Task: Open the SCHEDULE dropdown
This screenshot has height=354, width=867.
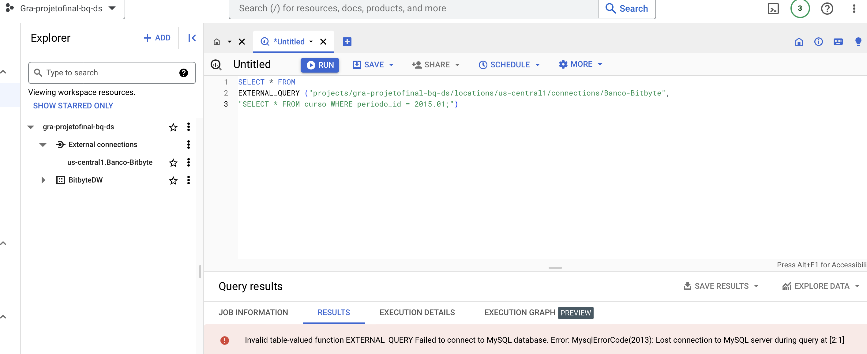Action: pyautogui.click(x=537, y=65)
